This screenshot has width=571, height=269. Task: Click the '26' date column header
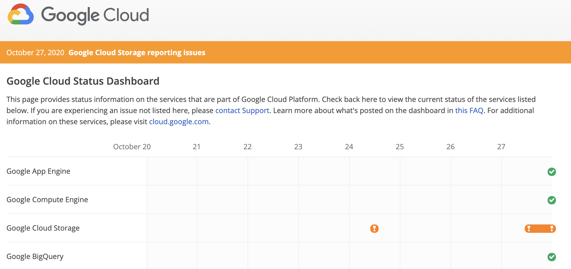(x=450, y=147)
